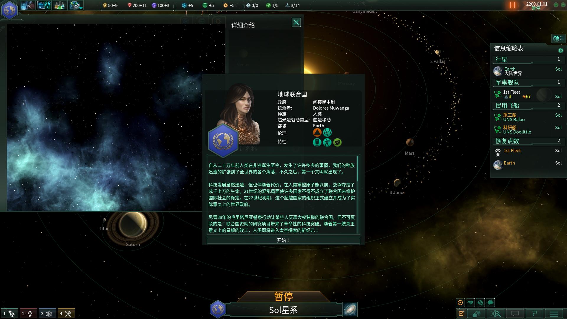Select the diplomacy icon in toolbar
This screenshot has height=319, width=567.
click(28, 5)
